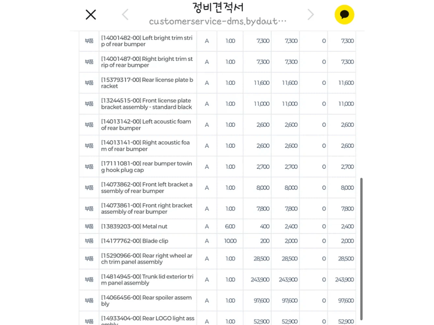The width and height of the screenshot is (434, 325).
Task: Select the Rear spoiler assembly row
Action: [217, 300]
